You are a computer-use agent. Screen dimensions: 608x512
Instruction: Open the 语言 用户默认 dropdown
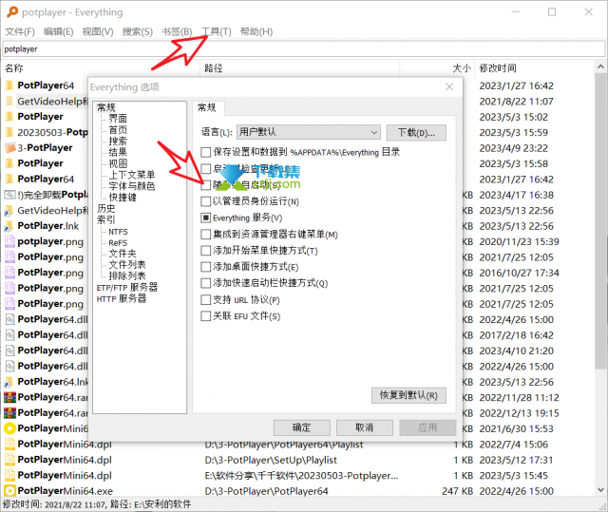[x=308, y=132]
